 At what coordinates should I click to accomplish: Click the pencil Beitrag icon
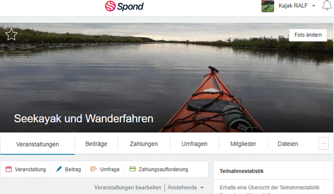(59, 169)
